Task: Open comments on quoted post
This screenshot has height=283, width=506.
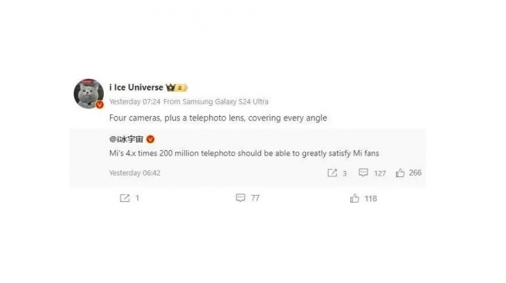Action: coord(363,172)
